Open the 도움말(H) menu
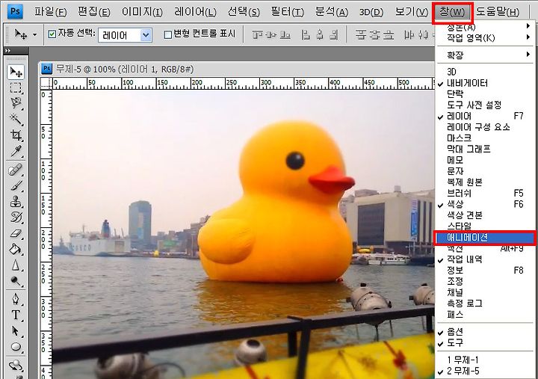This screenshot has height=379, width=538. 498,12
